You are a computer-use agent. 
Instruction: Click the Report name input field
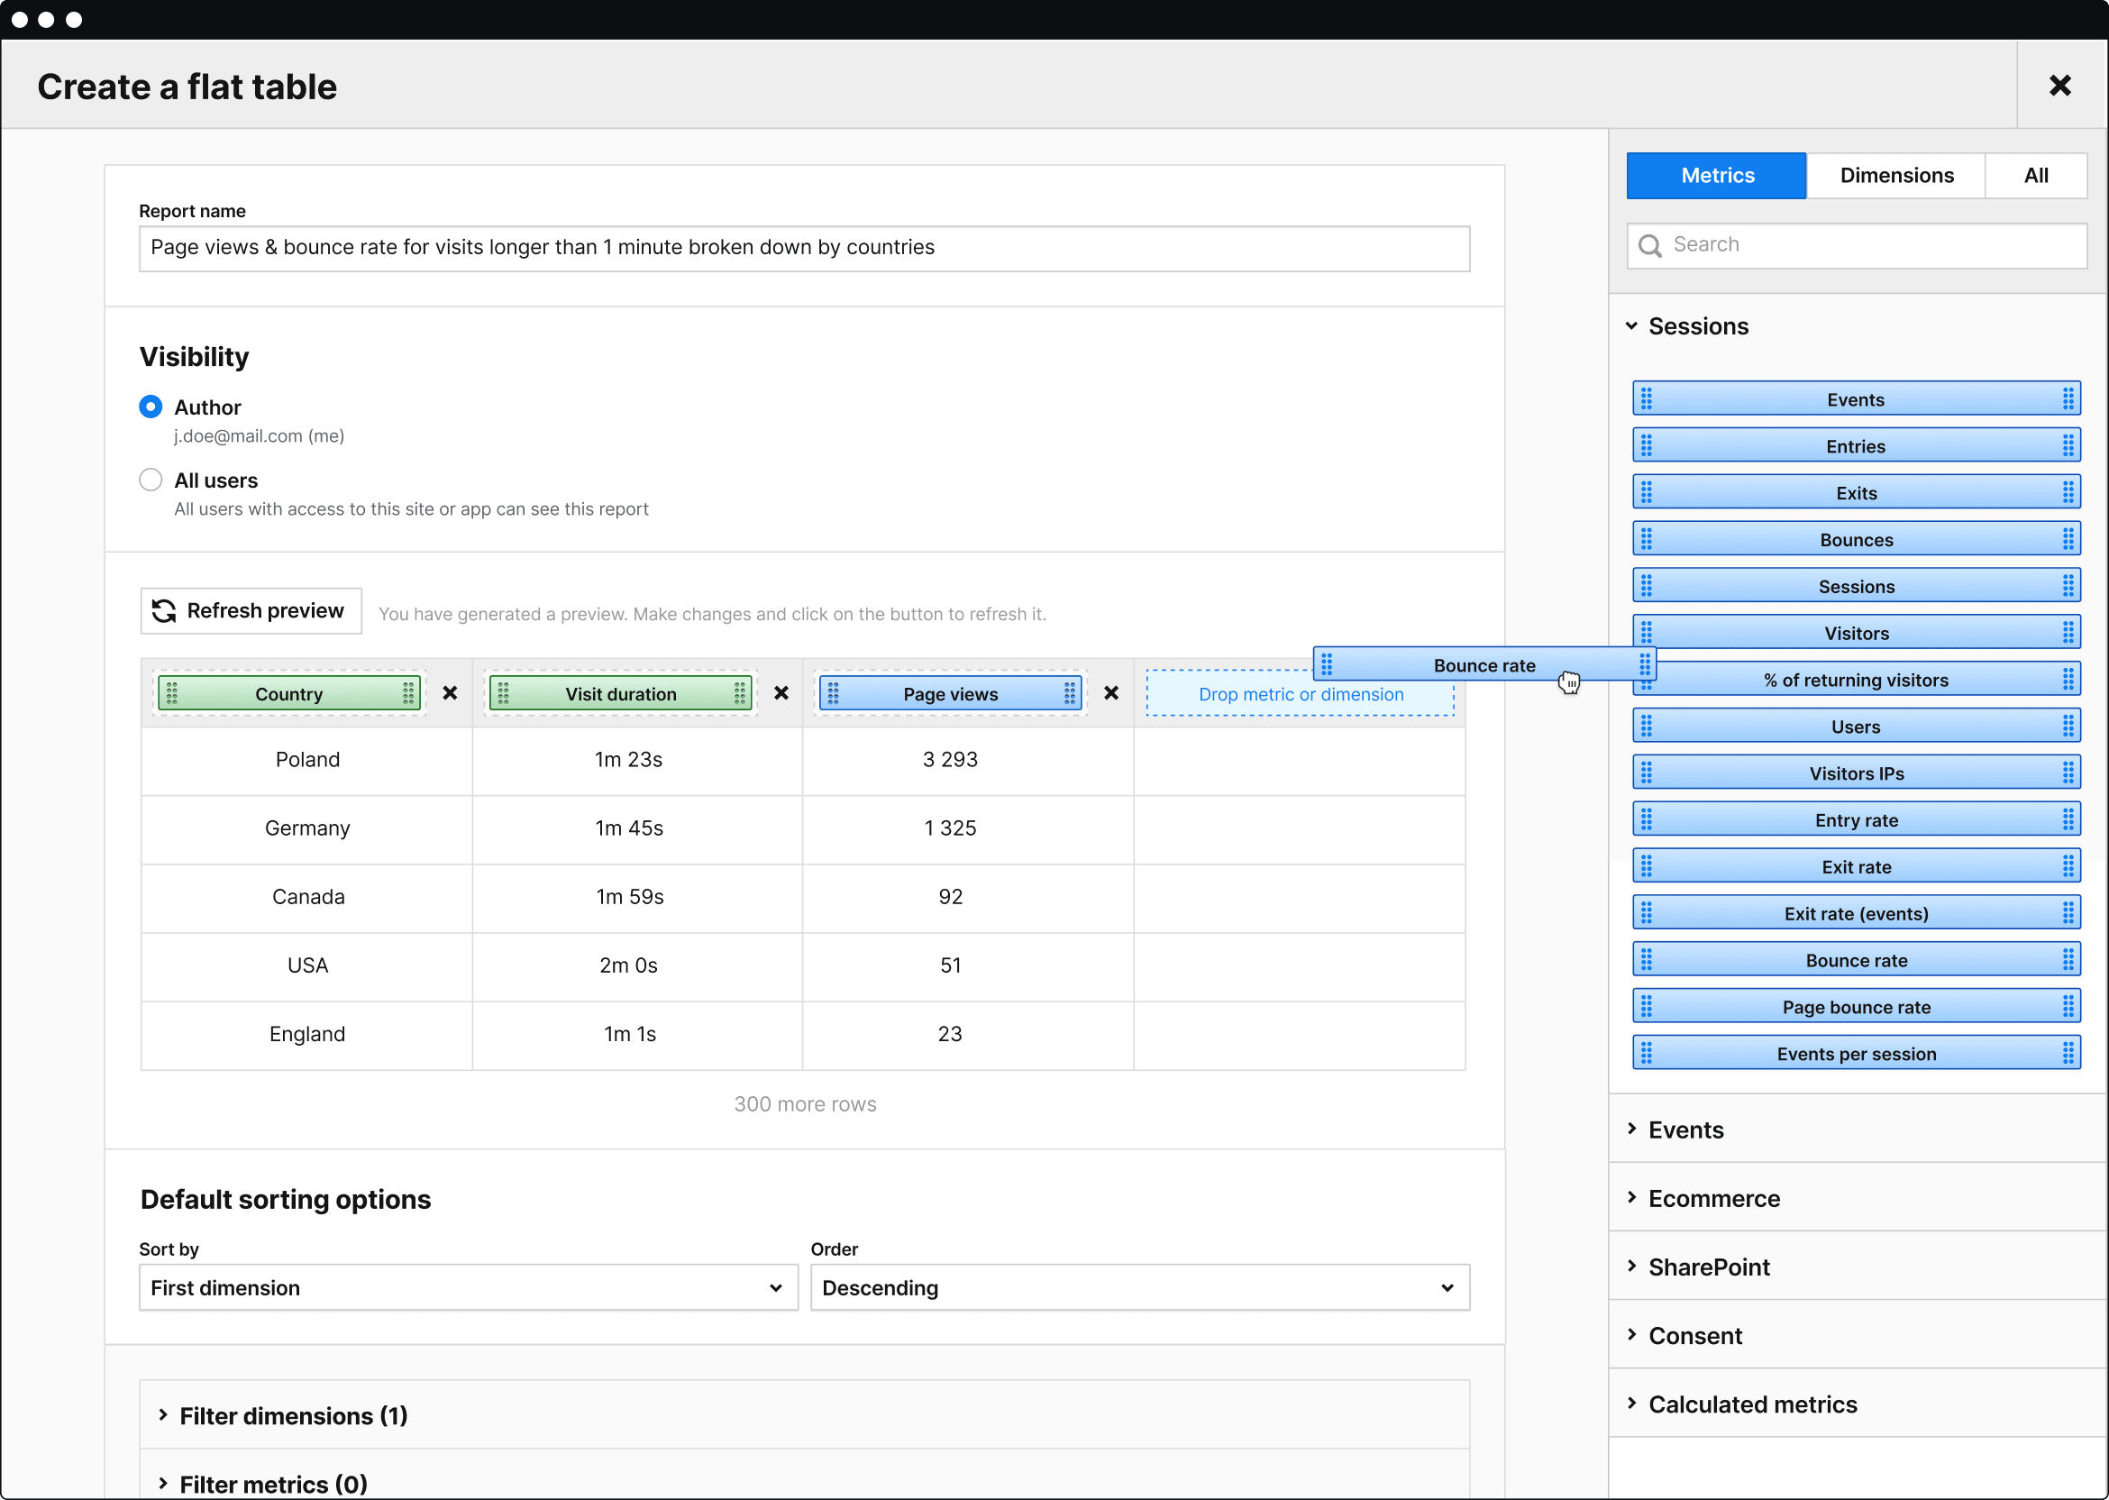click(x=803, y=247)
